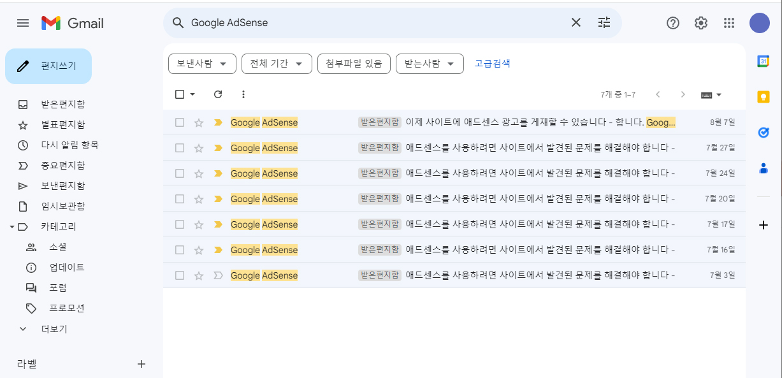Viewport: 782px width, 378px height.
Task: Open 다시 알림 항목 folder
Action: point(69,145)
